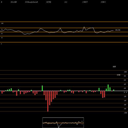The image size is (128, 128).
Task: Click the -100 label on the histogram axis
Action: [125, 113]
